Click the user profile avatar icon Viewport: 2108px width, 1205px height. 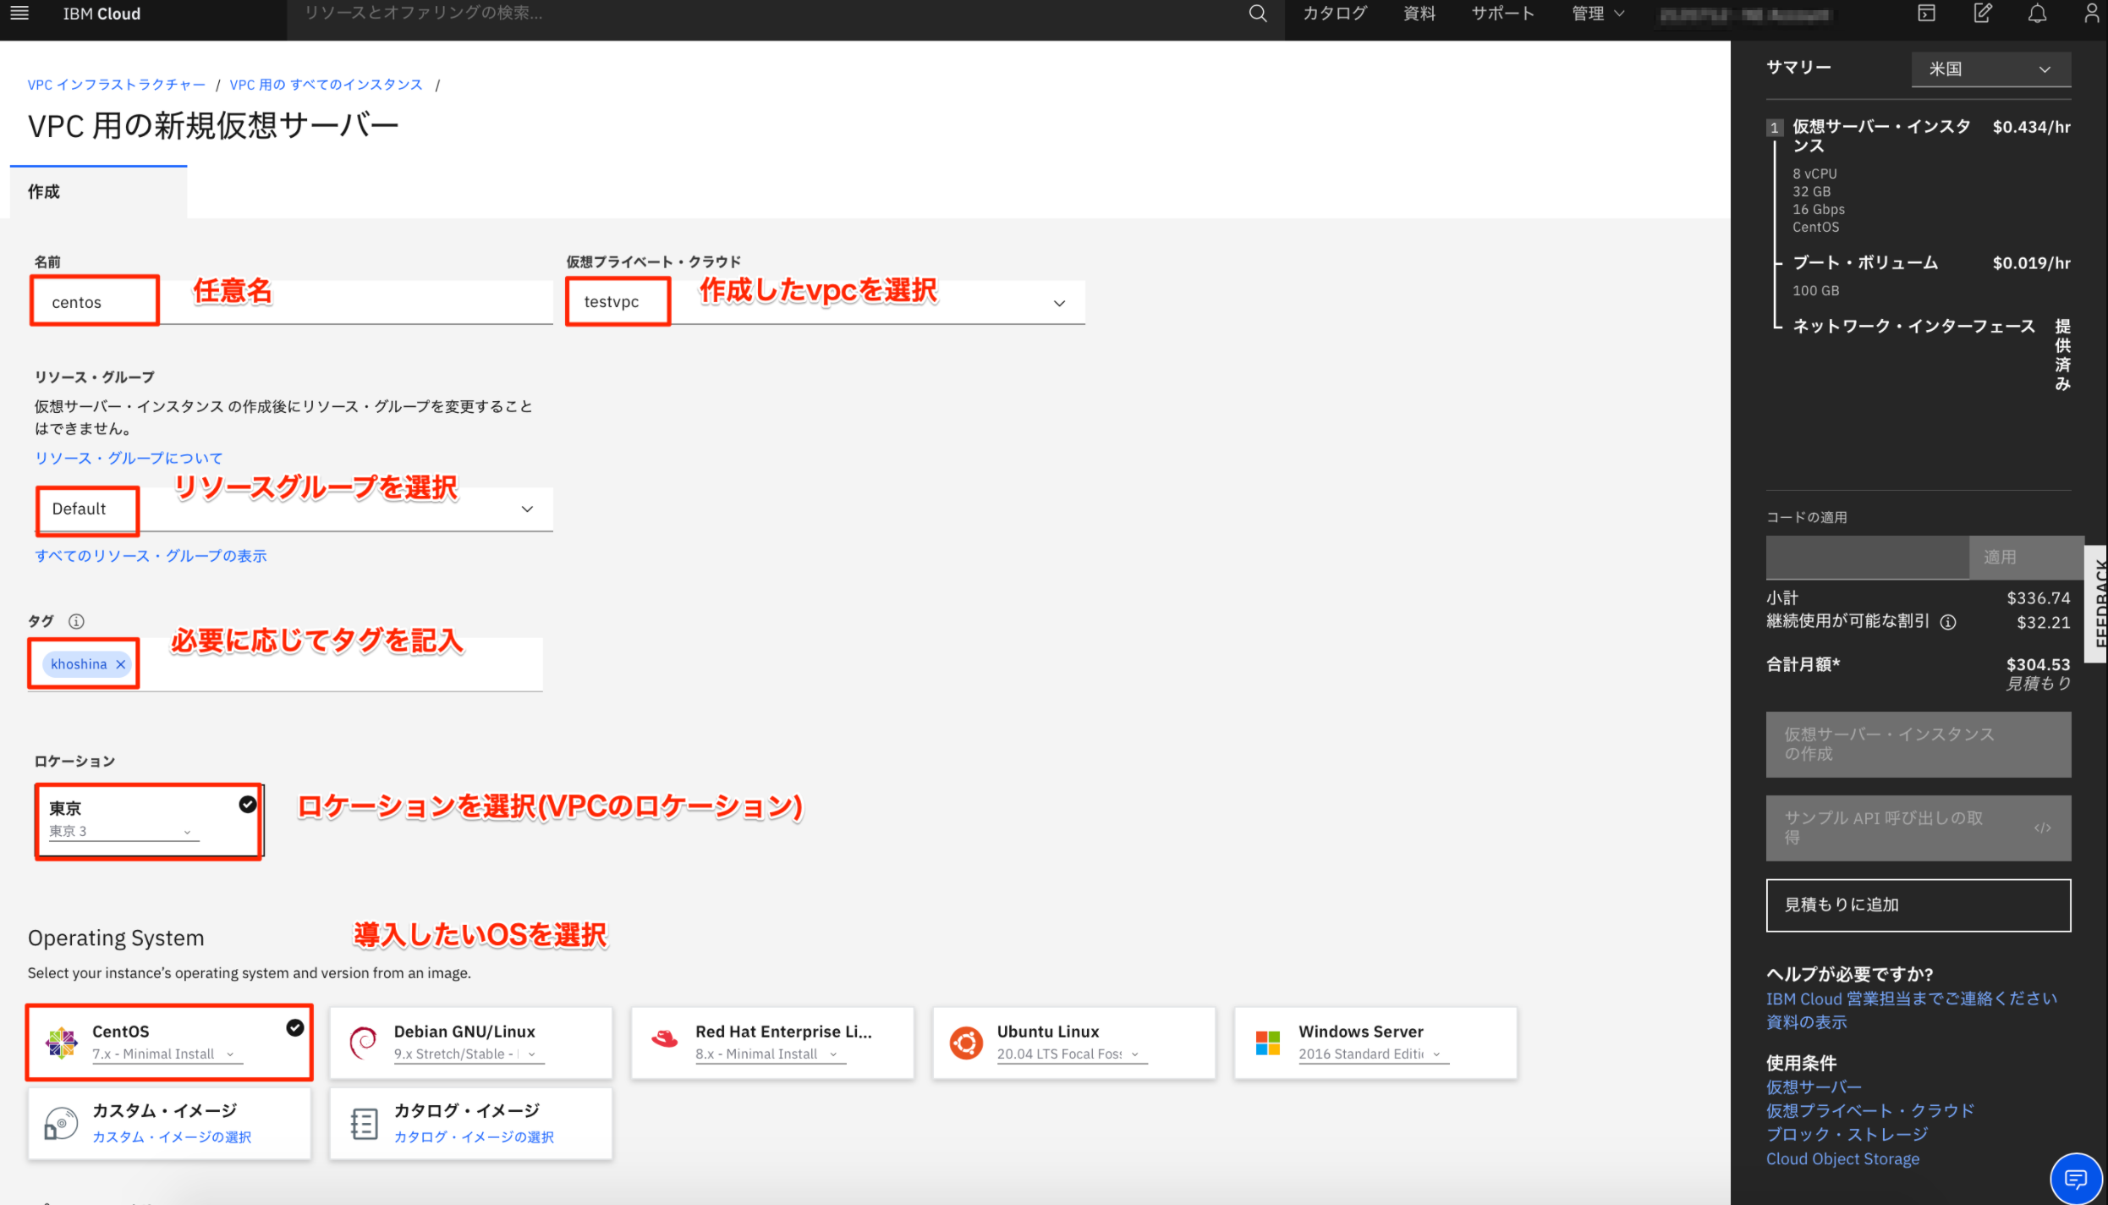coord(2091,14)
